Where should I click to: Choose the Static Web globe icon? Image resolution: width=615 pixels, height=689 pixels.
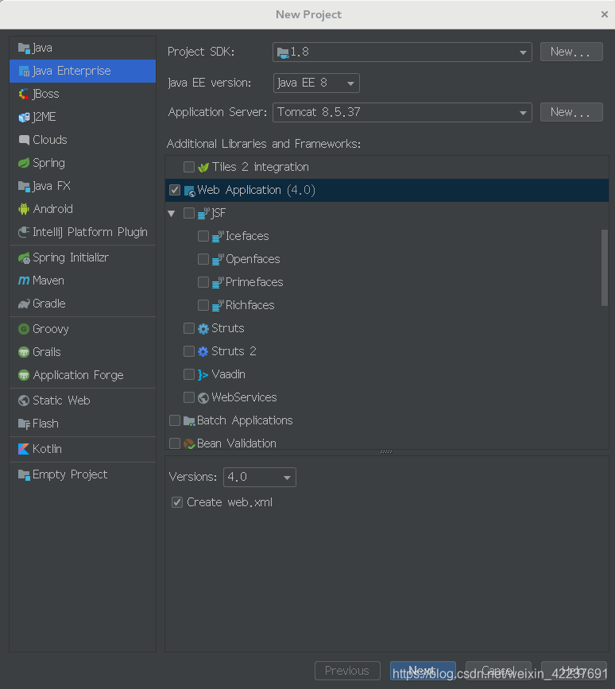click(x=24, y=401)
